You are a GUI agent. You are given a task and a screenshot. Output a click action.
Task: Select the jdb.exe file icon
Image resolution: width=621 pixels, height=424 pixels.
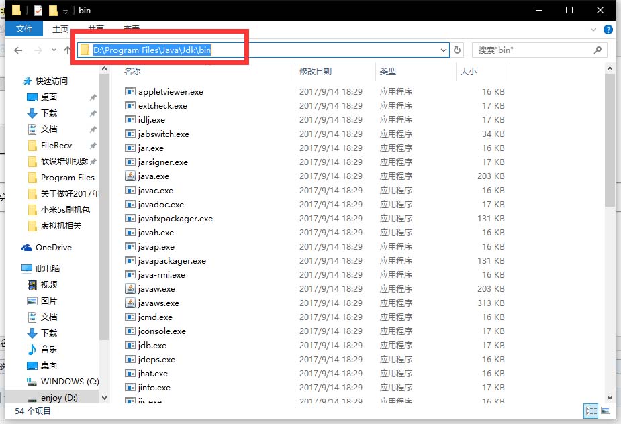(130, 346)
